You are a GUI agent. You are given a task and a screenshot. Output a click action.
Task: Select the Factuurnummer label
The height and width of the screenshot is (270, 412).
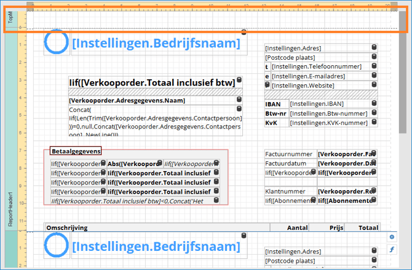click(289, 154)
